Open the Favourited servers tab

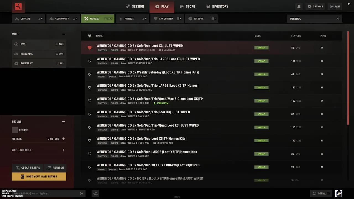tap(167, 19)
